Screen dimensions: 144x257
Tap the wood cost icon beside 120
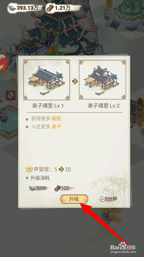click(x=57, y=188)
